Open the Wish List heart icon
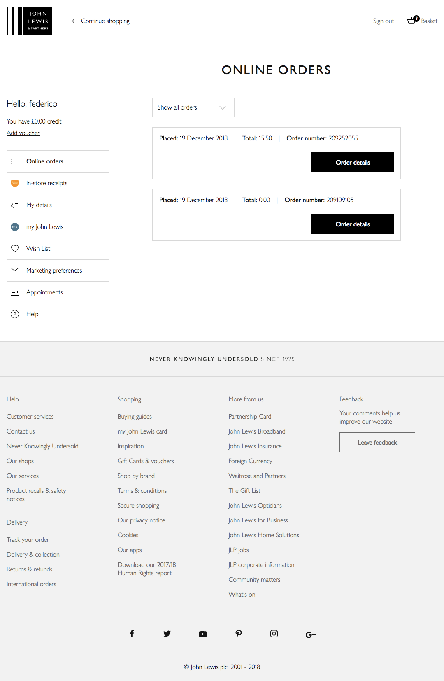The image size is (444, 681). pyautogui.click(x=15, y=248)
